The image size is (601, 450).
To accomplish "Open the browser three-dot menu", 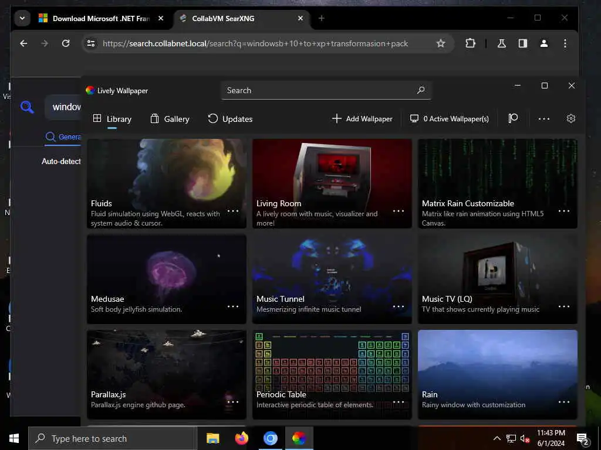I will coord(565,43).
